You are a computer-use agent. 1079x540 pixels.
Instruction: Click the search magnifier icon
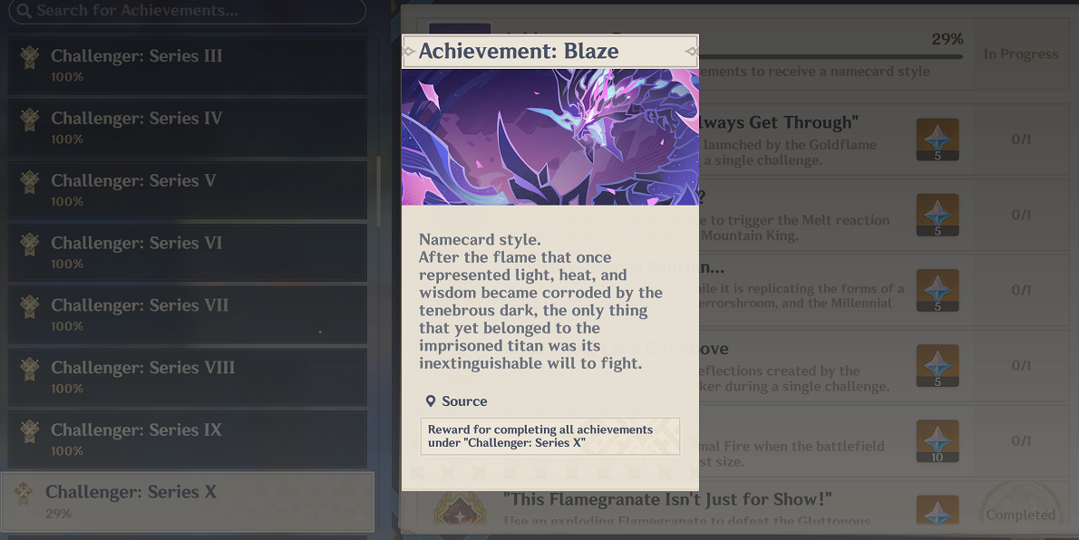coord(24,11)
